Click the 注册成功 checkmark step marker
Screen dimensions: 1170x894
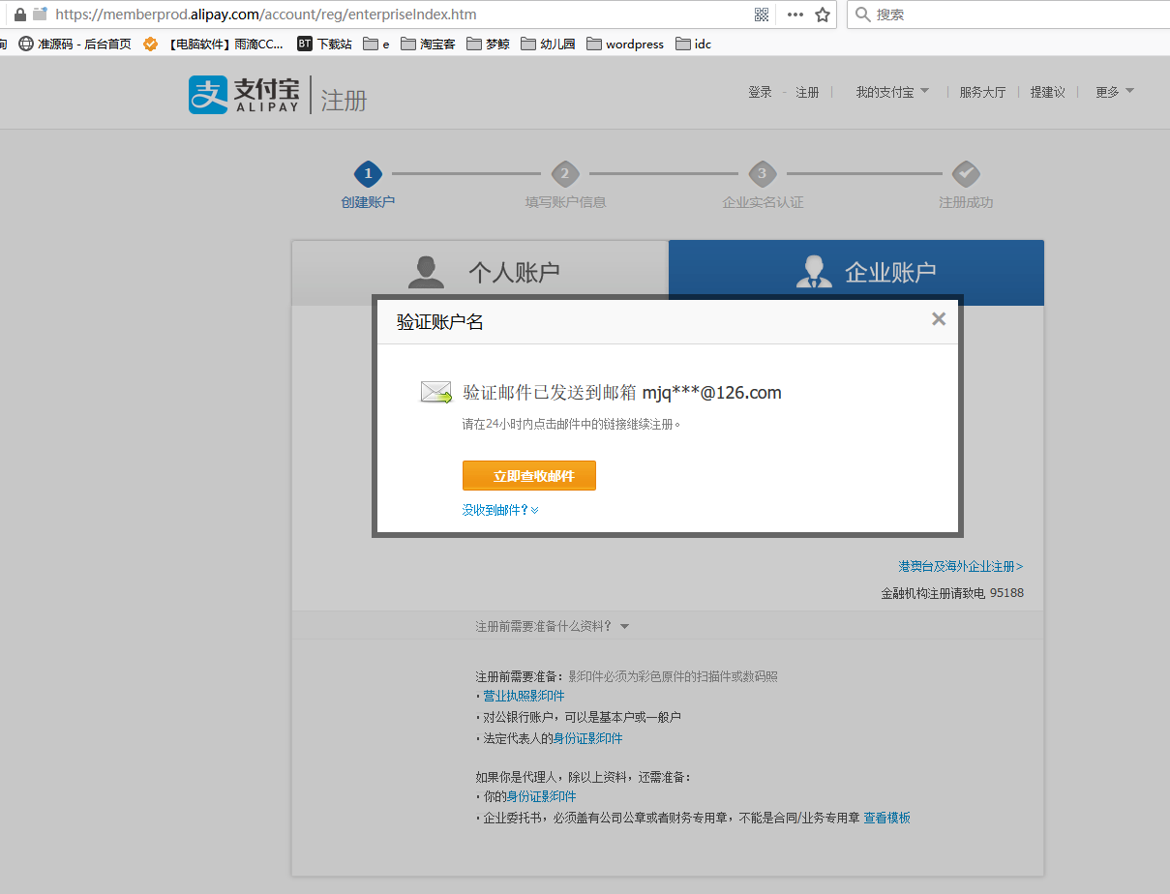pos(966,174)
